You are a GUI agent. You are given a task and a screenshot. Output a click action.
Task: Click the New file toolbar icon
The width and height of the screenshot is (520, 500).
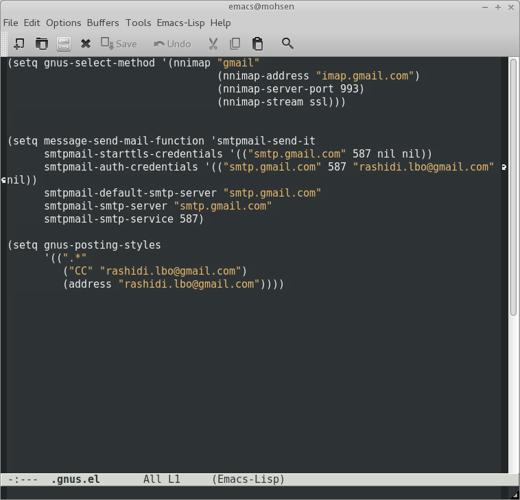click(x=19, y=44)
